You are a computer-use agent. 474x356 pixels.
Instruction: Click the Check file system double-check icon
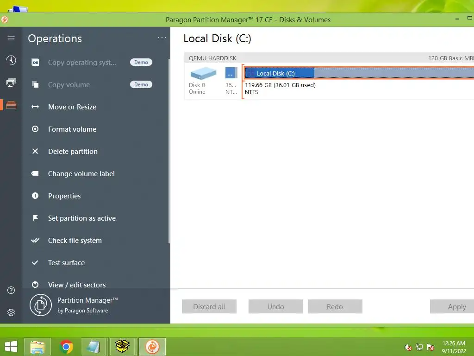(x=35, y=241)
